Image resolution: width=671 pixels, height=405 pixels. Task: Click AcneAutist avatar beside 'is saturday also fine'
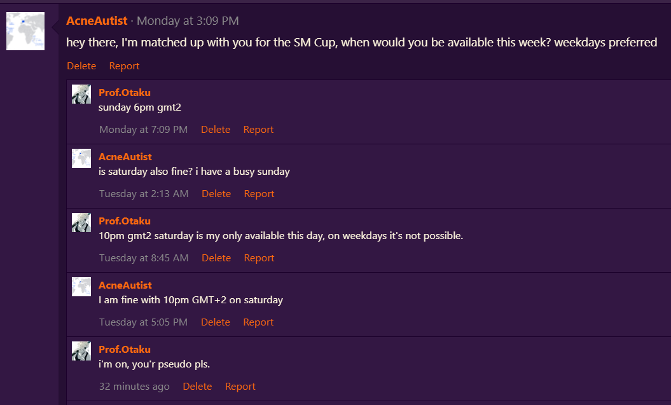click(x=81, y=158)
